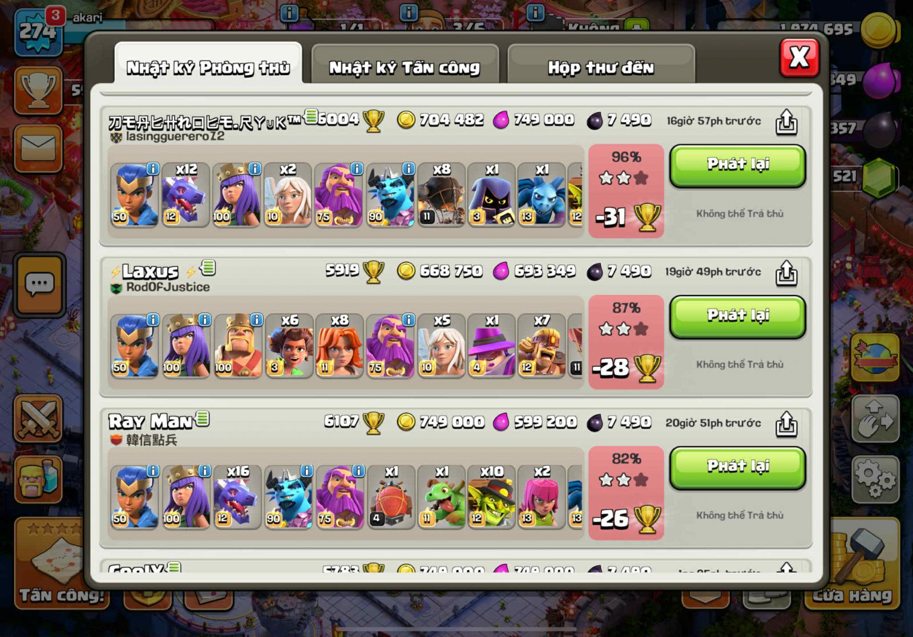Open the Cửa hàng shop button
Image resolution: width=913 pixels, height=637 pixels.
click(x=852, y=565)
